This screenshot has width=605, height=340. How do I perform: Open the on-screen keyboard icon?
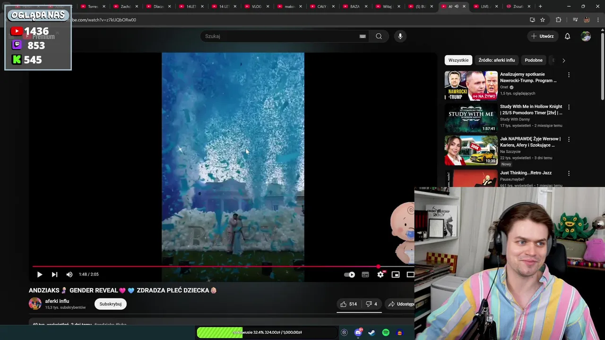click(363, 36)
